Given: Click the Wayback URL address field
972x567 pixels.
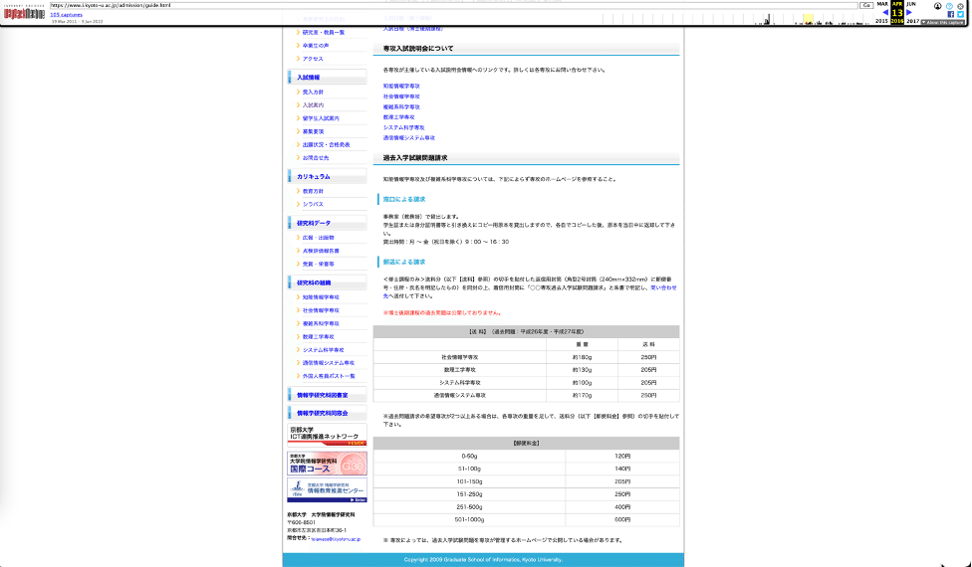Looking at the screenshot, I should point(454,5).
